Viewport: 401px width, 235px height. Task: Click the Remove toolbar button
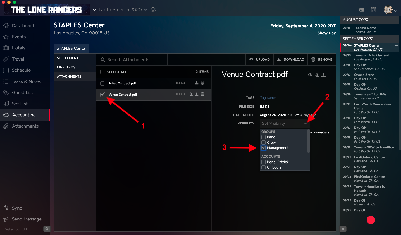point(322,59)
